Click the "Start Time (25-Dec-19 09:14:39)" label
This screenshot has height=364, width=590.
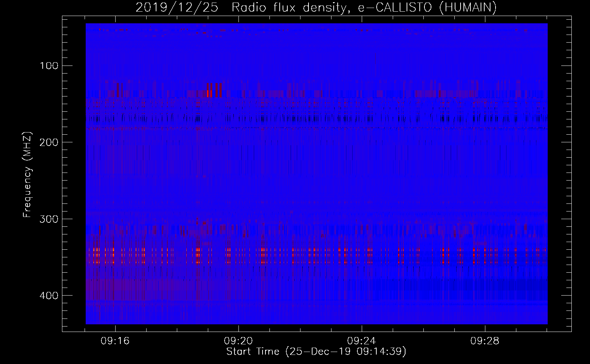(316, 352)
